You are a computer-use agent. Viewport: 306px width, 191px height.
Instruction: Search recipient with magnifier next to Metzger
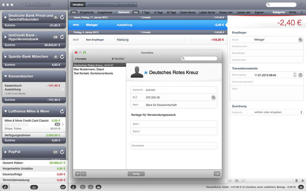[300, 40]
